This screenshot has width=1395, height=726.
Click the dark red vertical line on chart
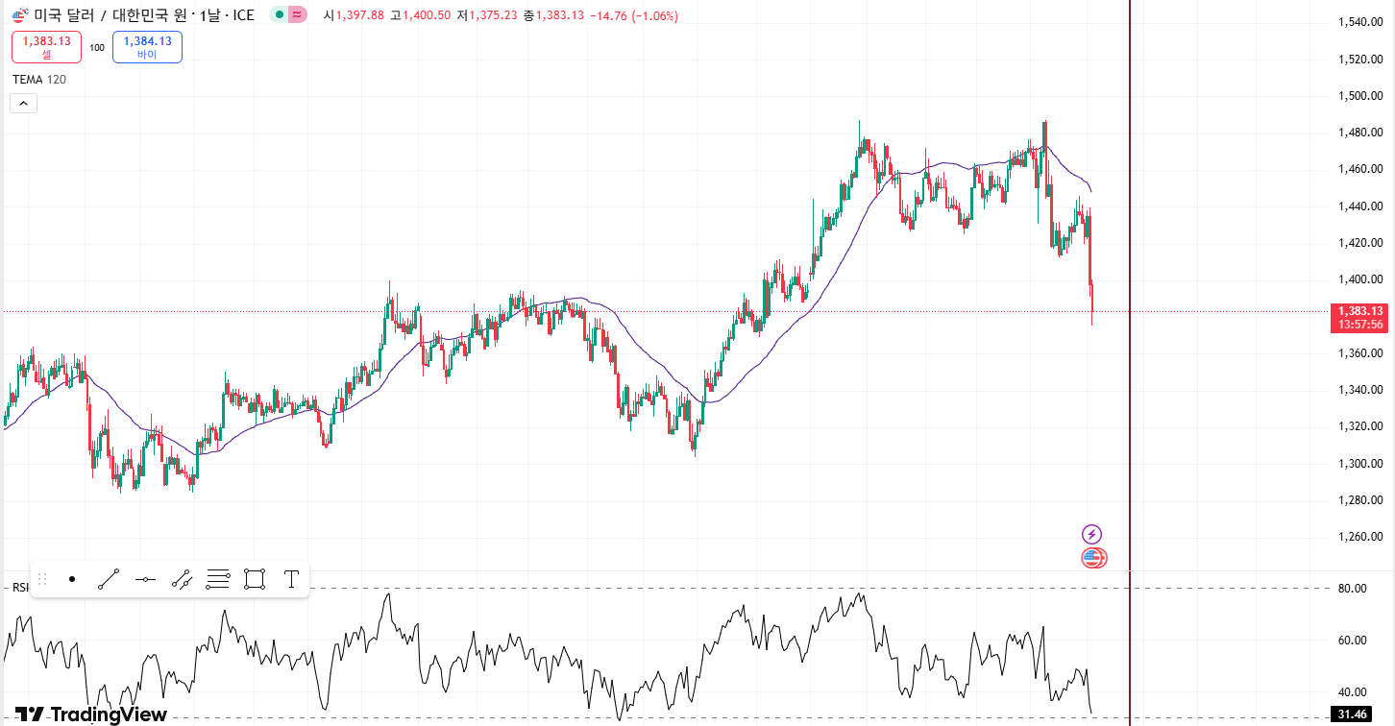(x=1130, y=384)
